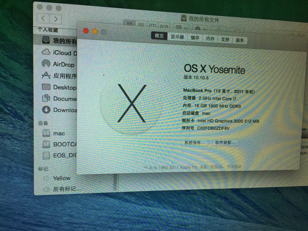Switch to 服务 tab
The image size is (308, 231).
240,40
